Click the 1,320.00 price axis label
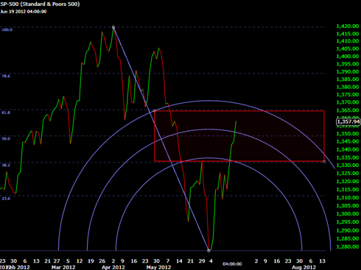 348,182
